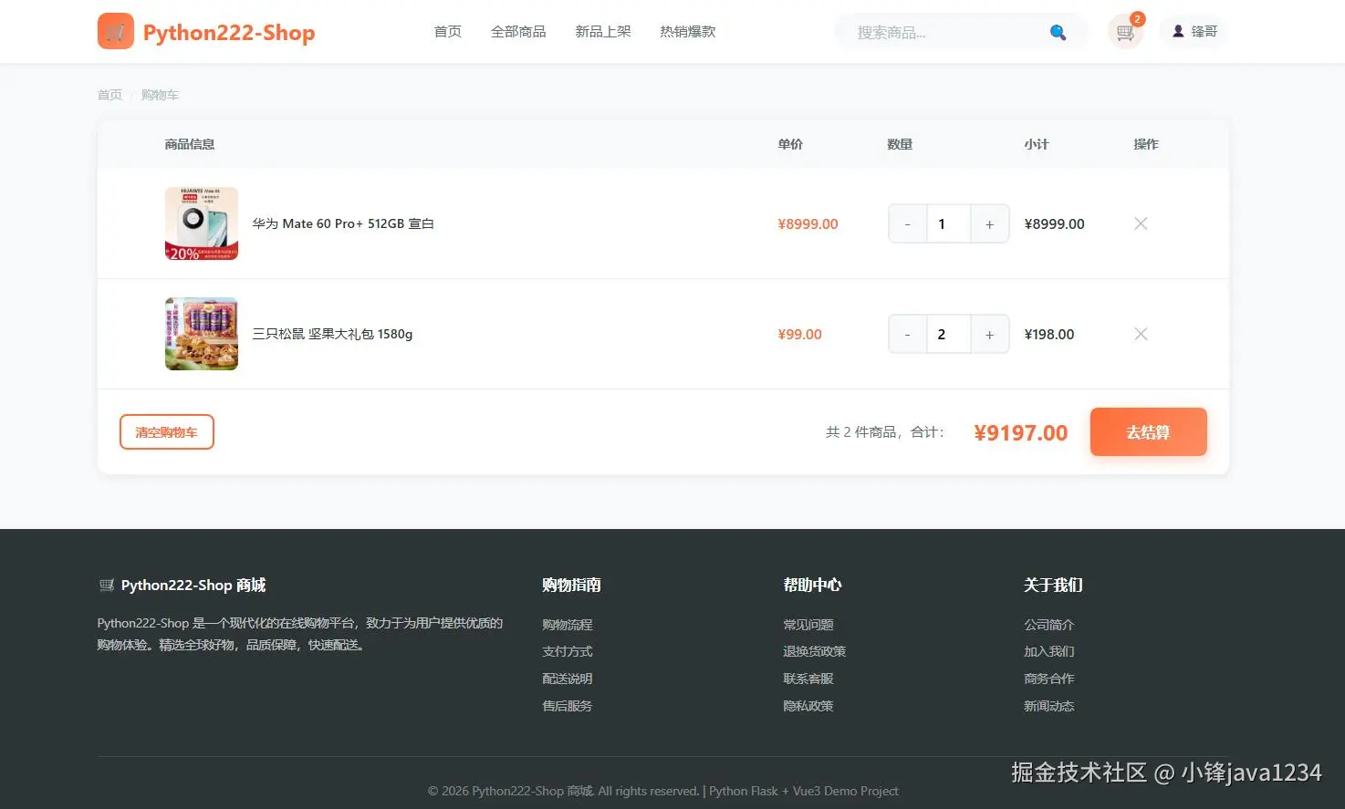The height and width of the screenshot is (809, 1345).
Task: Click the 操作 column header
Action: [1146, 144]
